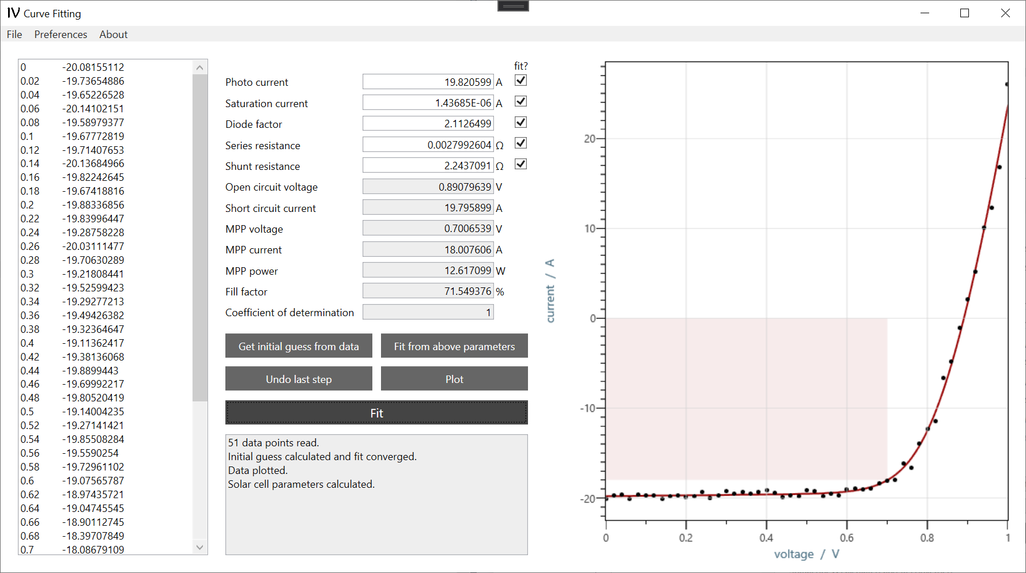Click the Plot button

pyautogui.click(x=454, y=378)
